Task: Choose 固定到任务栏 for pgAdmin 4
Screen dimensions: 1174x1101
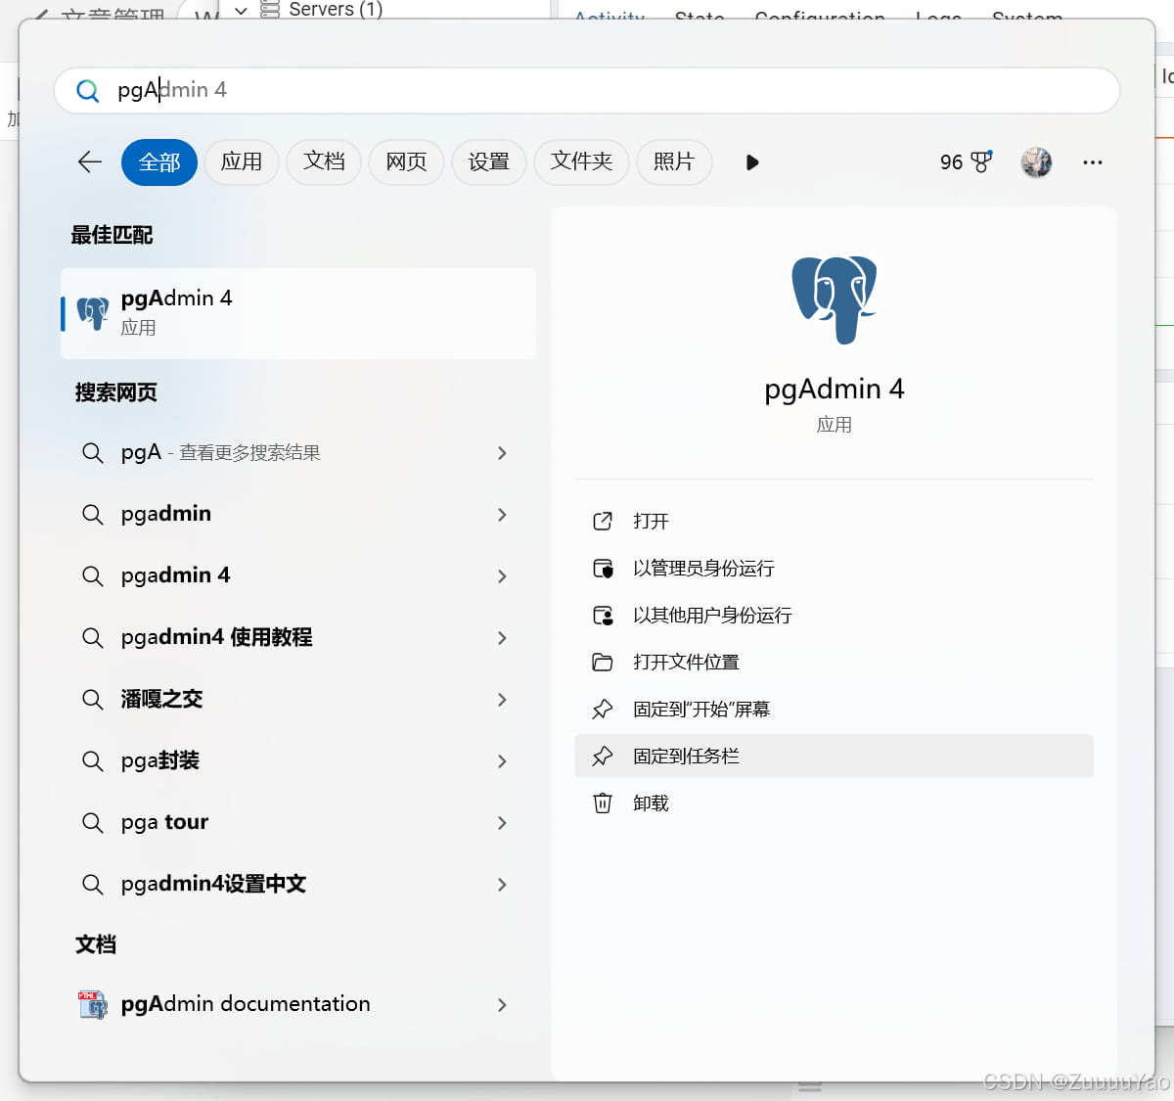Action: point(834,757)
